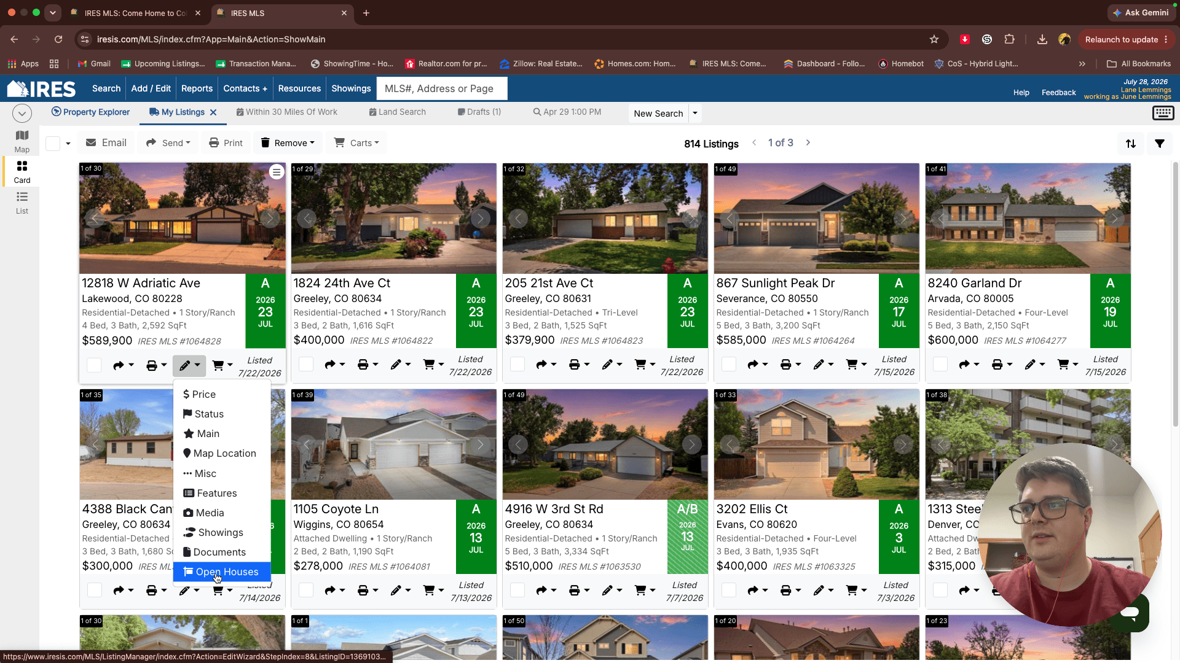The height and width of the screenshot is (663, 1180).
Task: Open the New Search dropdown arrow
Action: 695,114
